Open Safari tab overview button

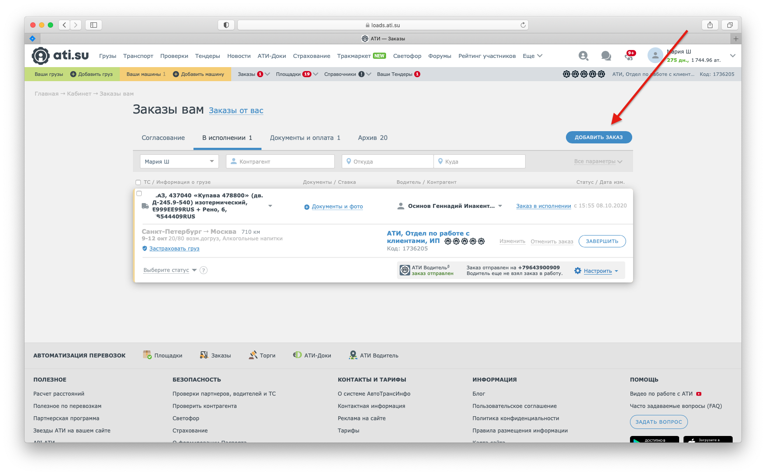pyautogui.click(x=730, y=25)
